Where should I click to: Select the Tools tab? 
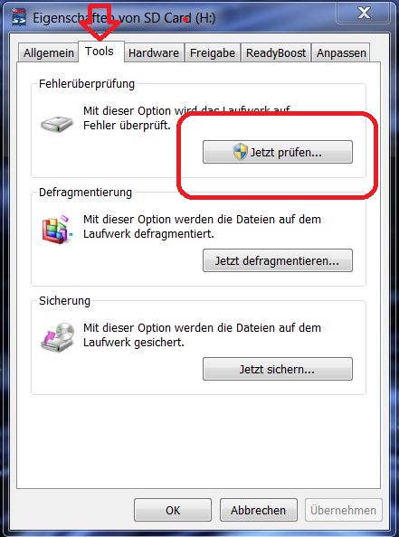[x=101, y=52]
